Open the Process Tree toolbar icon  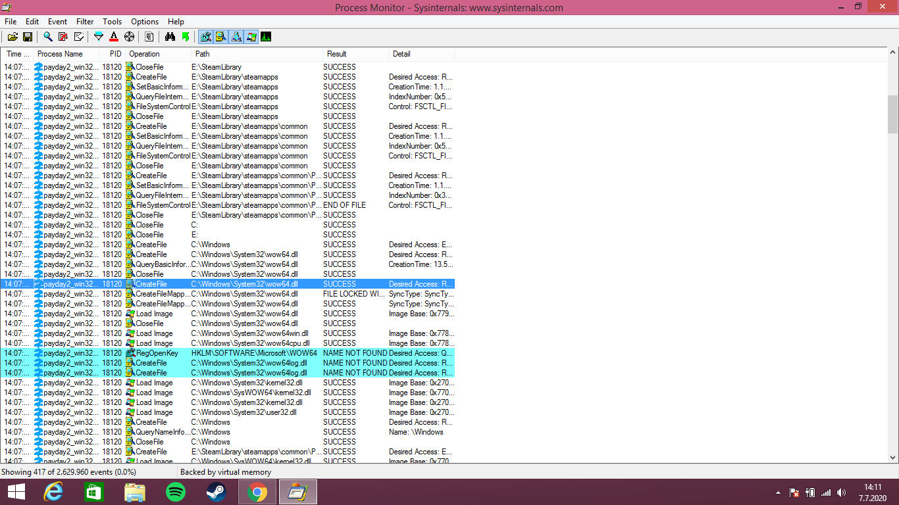coord(149,37)
